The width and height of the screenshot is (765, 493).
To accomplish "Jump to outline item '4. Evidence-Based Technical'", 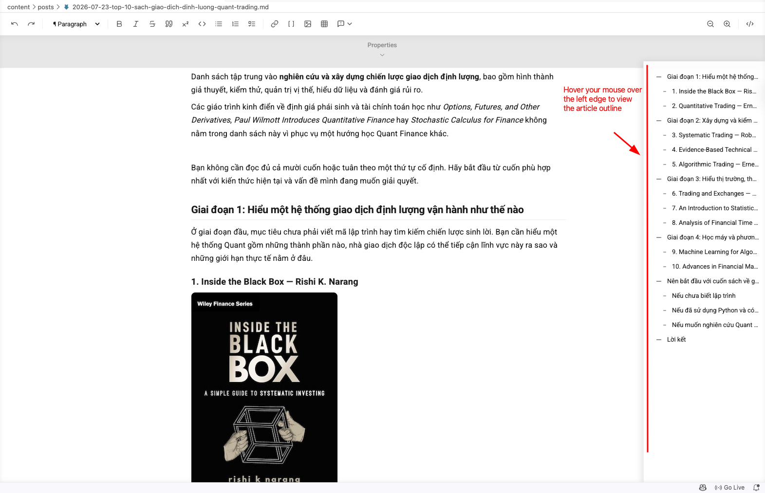I will click(715, 149).
